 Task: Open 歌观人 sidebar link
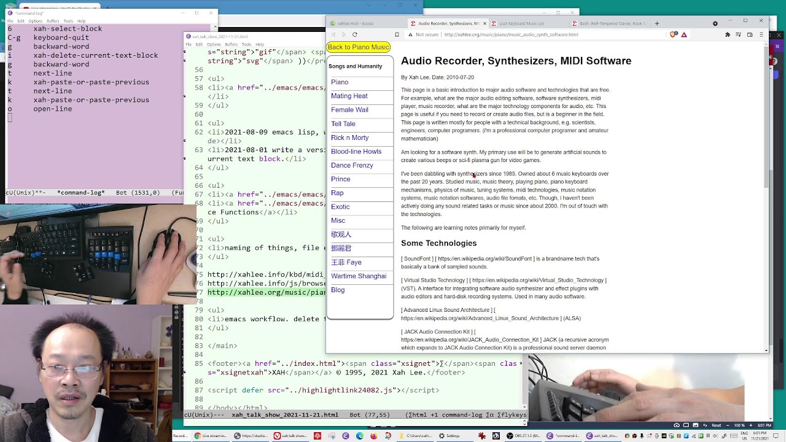coord(341,235)
